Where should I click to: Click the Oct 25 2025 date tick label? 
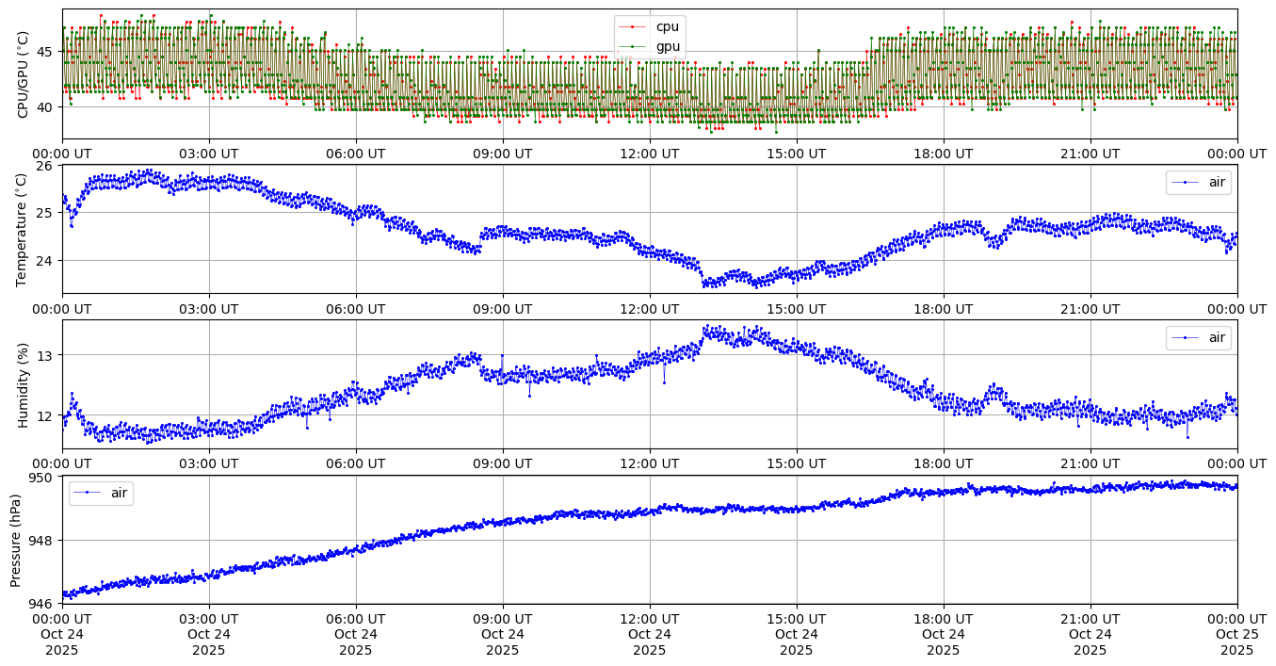[1236, 634]
